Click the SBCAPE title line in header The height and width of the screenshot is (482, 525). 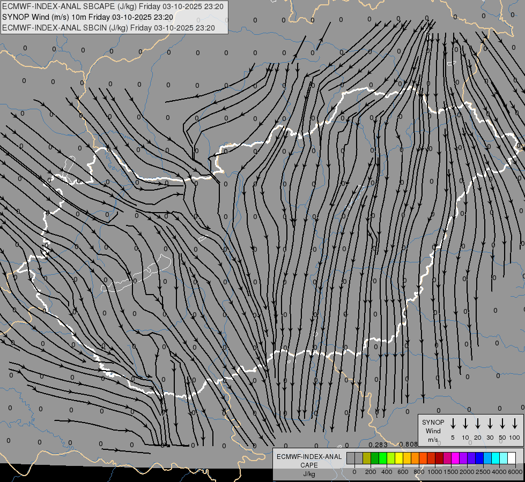pyautogui.click(x=113, y=6)
